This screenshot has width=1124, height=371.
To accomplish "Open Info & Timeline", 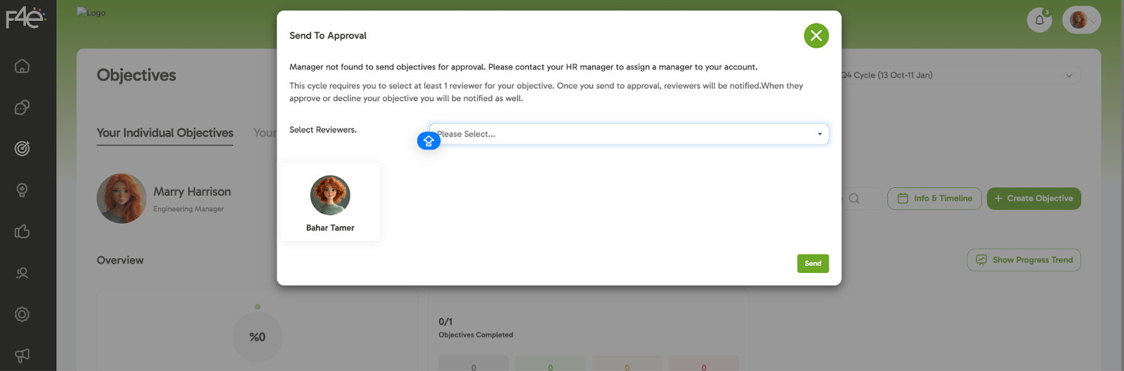I will click(x=934, y=198).
